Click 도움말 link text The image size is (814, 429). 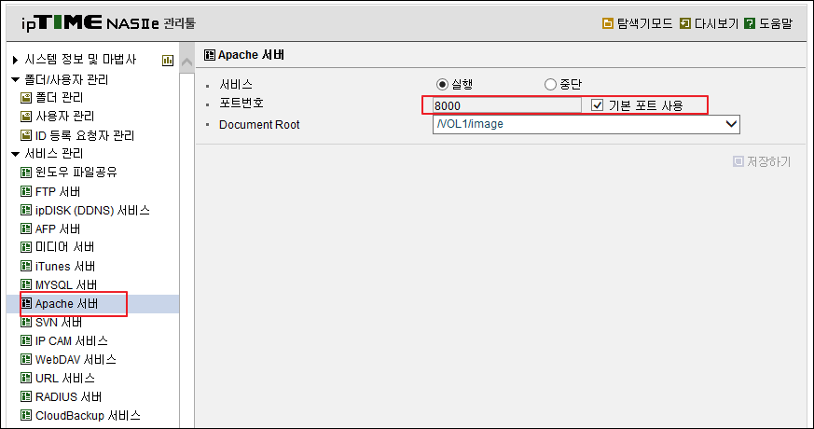tap(776, 23)
